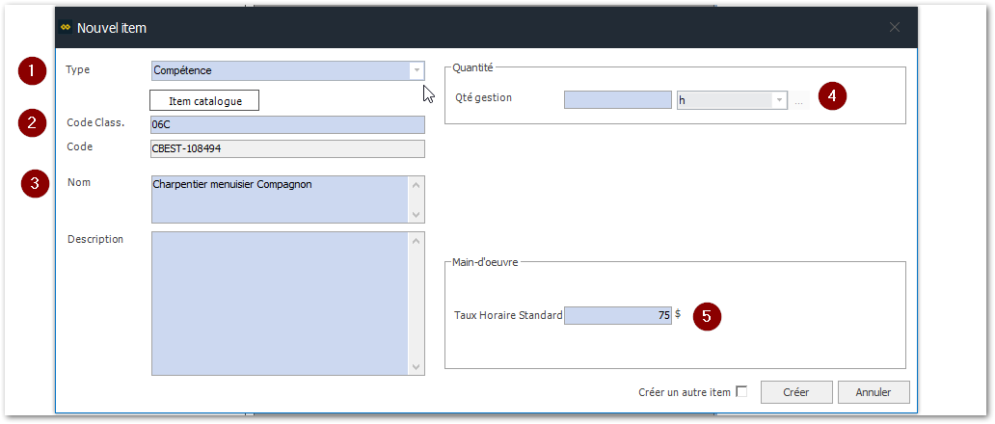Select the Taux Horaire Standard field
The height and width of the screenshot is (424, 995).
(617, 315)
